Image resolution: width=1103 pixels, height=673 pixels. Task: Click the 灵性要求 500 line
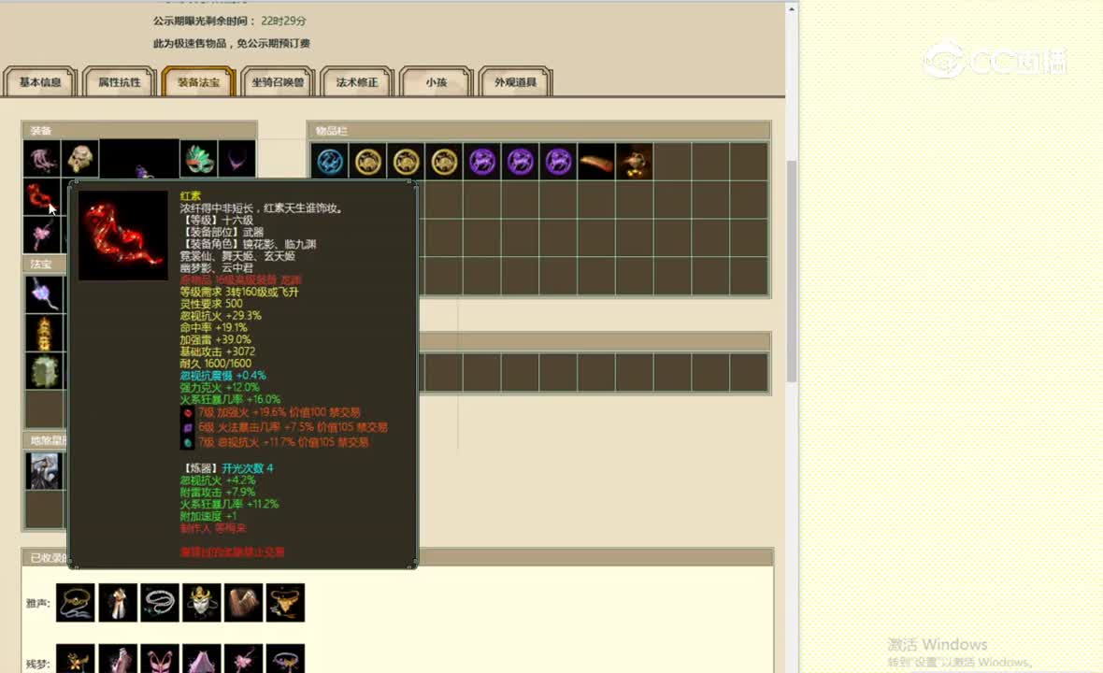click(211, 304)
